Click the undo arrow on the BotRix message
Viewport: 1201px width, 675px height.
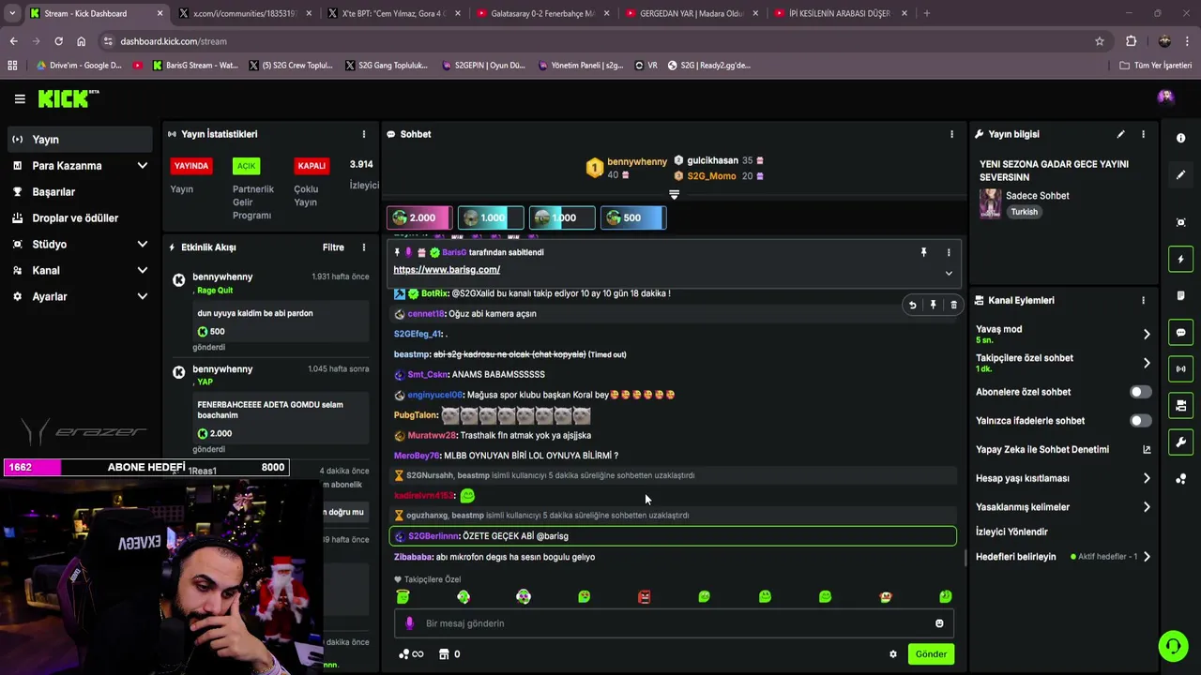(912, 305)
